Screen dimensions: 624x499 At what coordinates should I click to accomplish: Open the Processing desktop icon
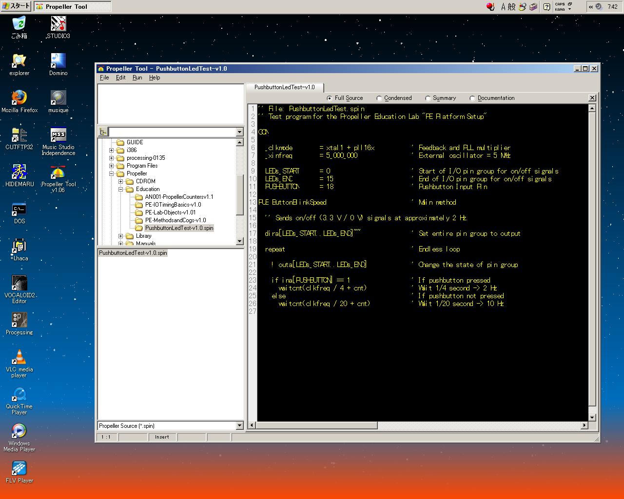[19, 322]
